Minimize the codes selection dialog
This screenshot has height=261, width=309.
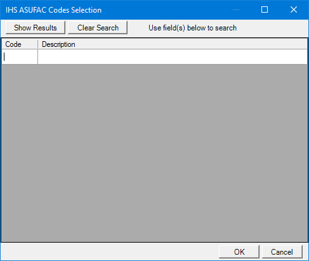[235, 10]
